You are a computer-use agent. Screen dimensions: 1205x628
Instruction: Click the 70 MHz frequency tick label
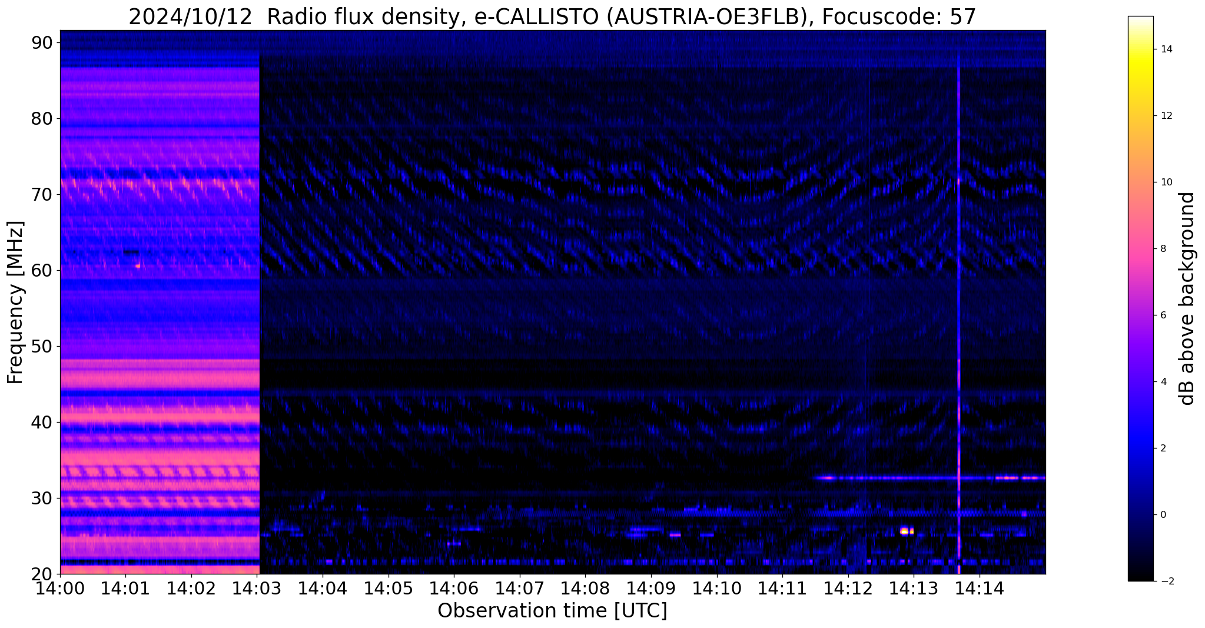tap(41, 194)
